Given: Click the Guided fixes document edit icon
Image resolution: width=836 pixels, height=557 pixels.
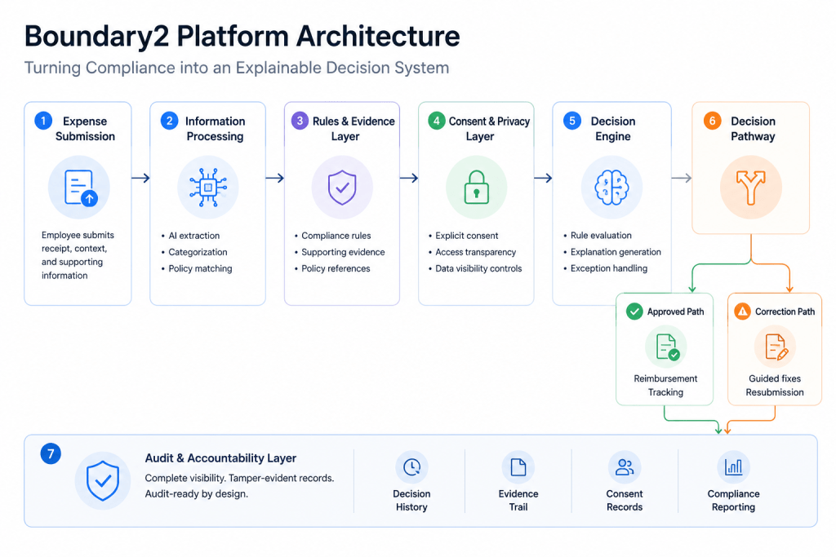Looking at the screenshot, I should click(x=776, y=347).
